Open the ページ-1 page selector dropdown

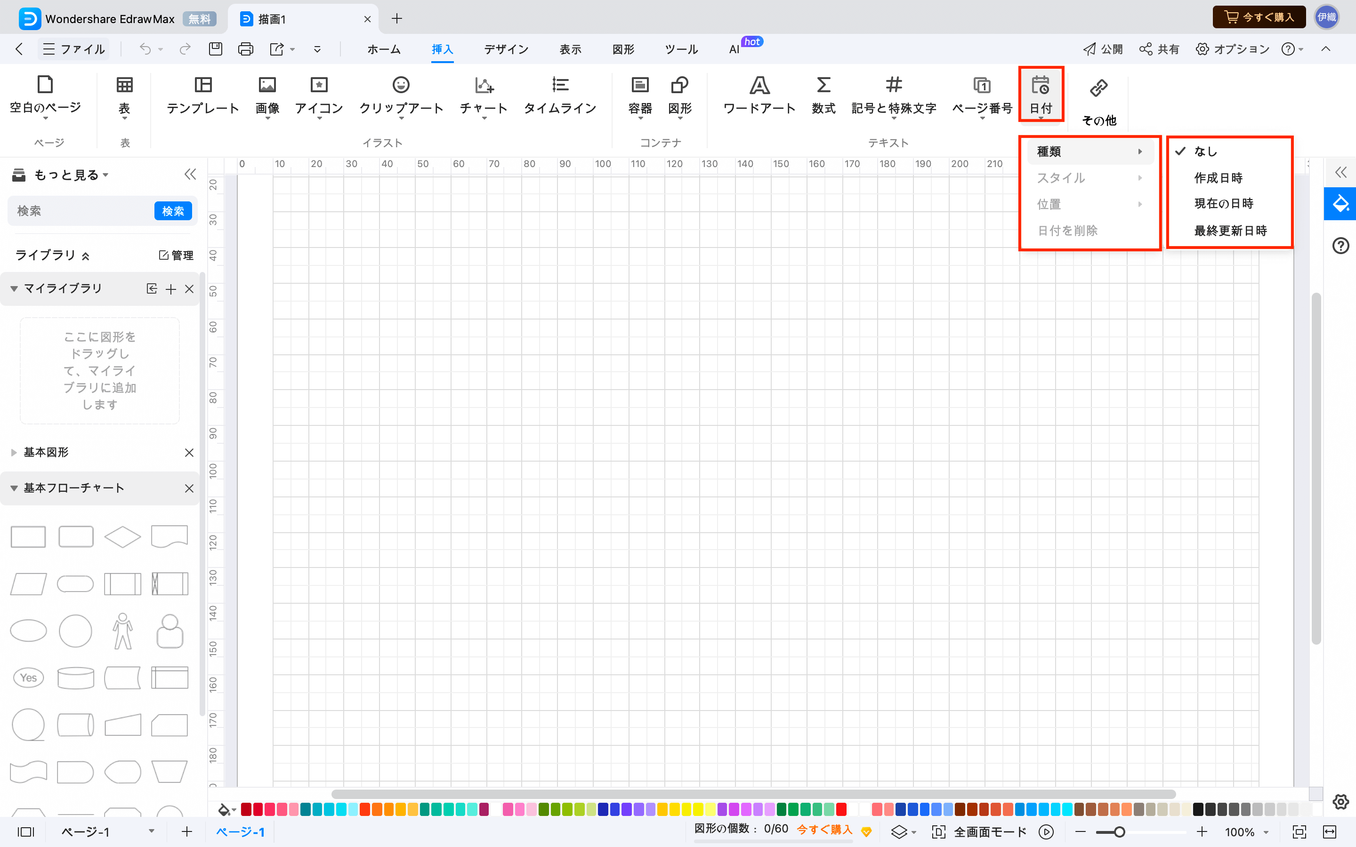tap(151, 831)
